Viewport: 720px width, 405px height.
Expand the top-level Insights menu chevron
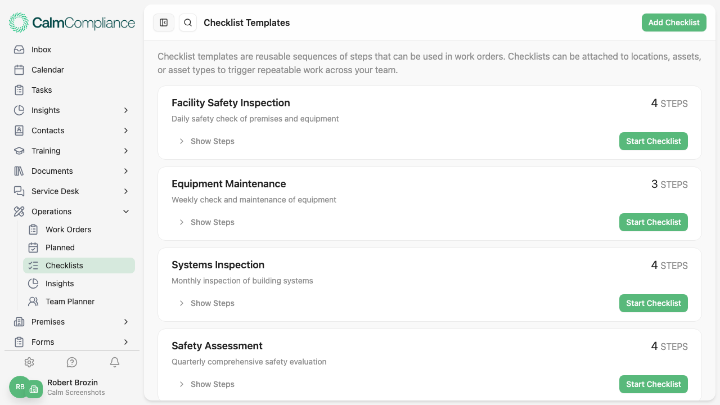click(x=126, y=110)
